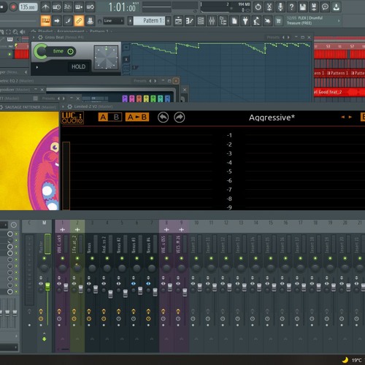The height and width of the screenshot is (365, 365).
Task: Open the content library cart icon
Action: tap(279, 21)
